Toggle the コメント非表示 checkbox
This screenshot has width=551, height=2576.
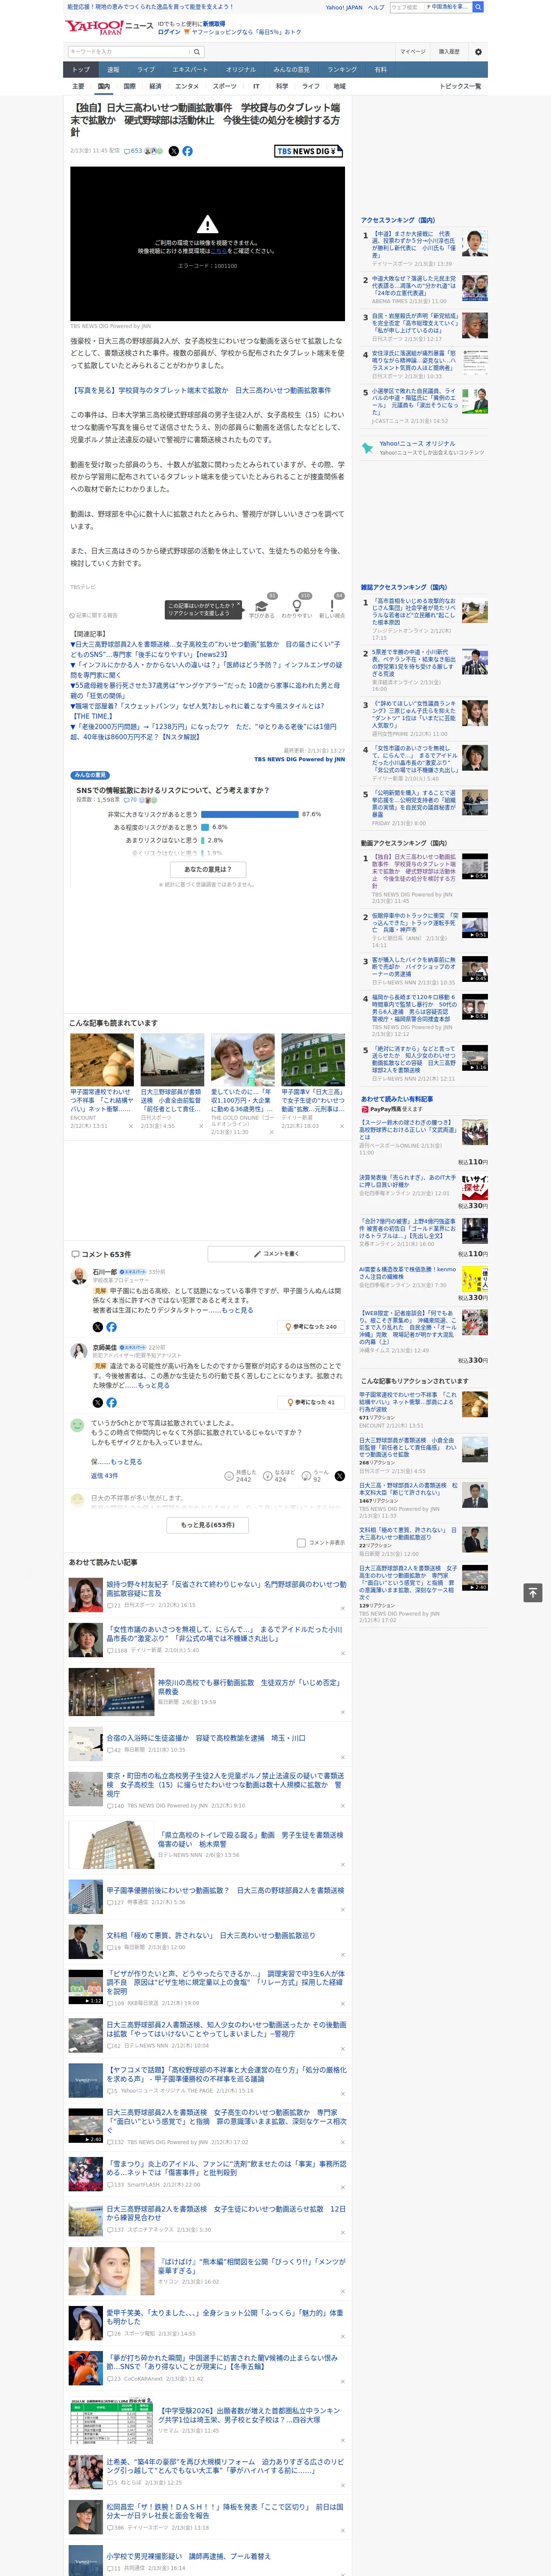(301, 1542)
